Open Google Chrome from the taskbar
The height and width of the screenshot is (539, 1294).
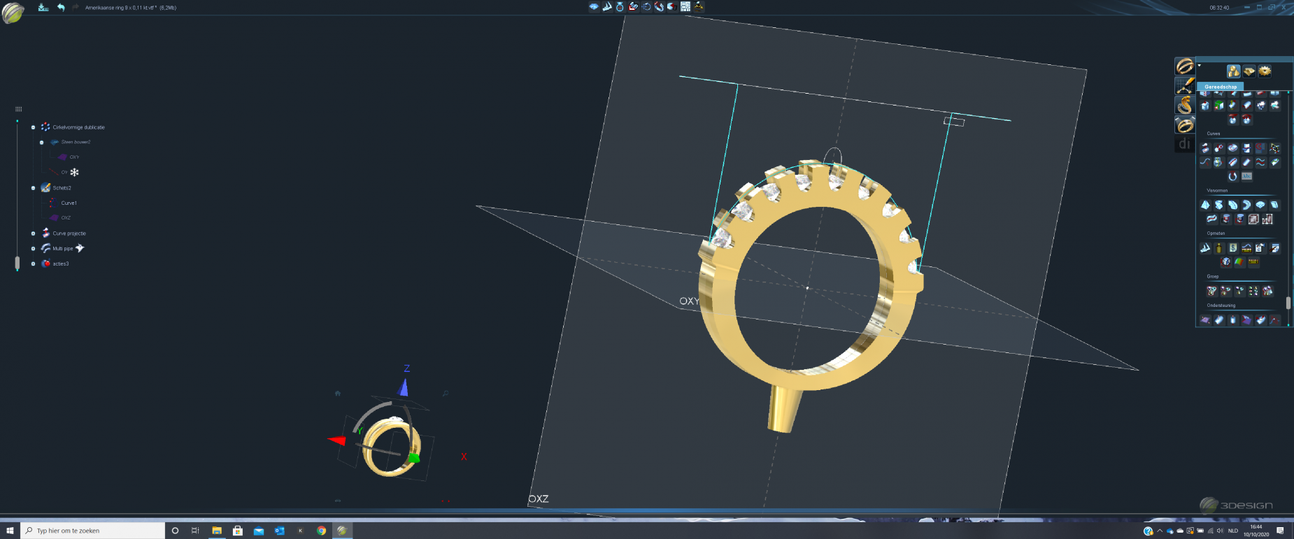pos(321,531)
